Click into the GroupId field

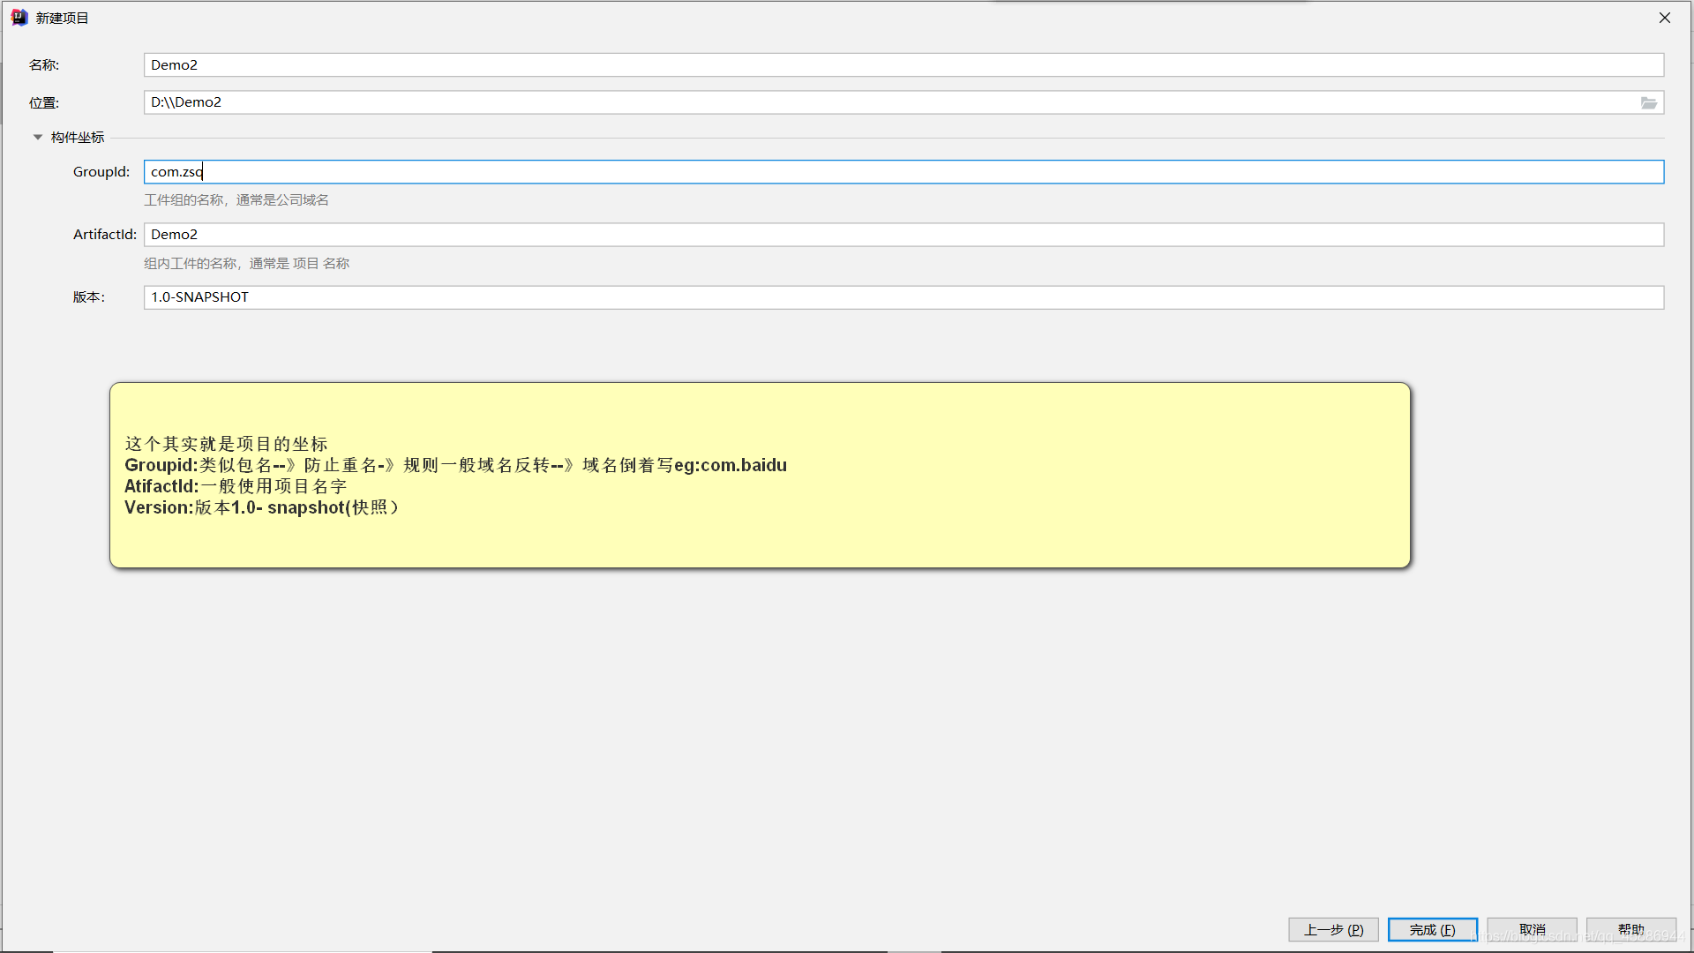903,172
